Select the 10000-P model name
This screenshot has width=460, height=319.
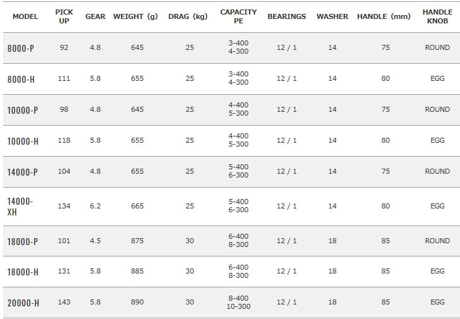coord(23,111)
